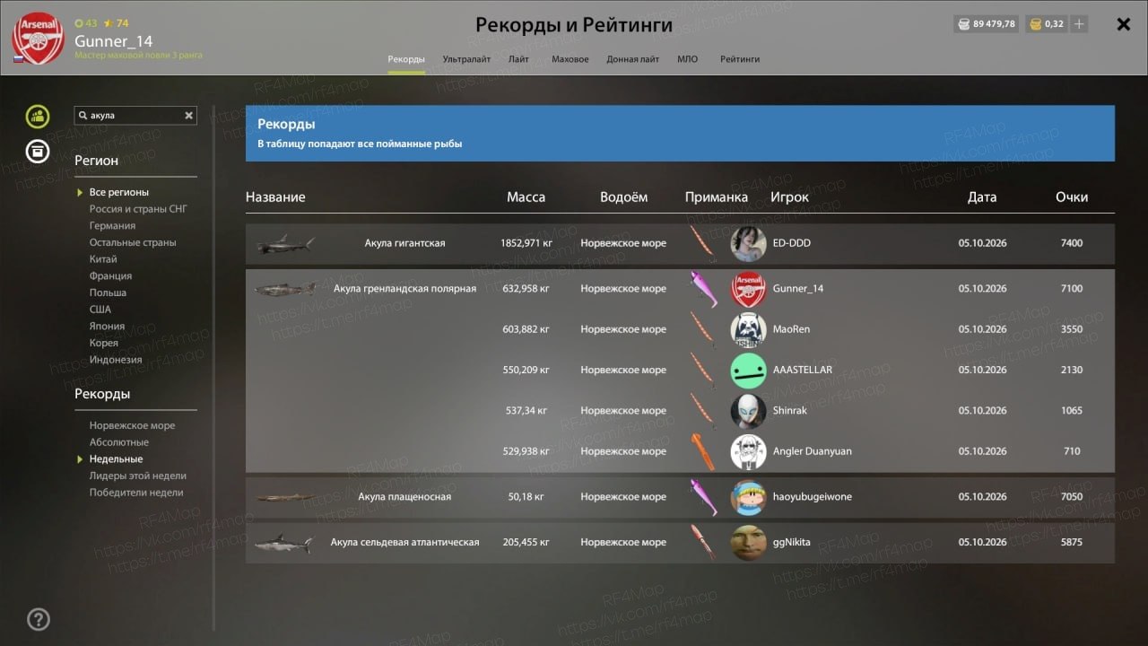Click the gold coins balance icon
The height and width of the screenshot is (646, 1148).
[1036, 24]
